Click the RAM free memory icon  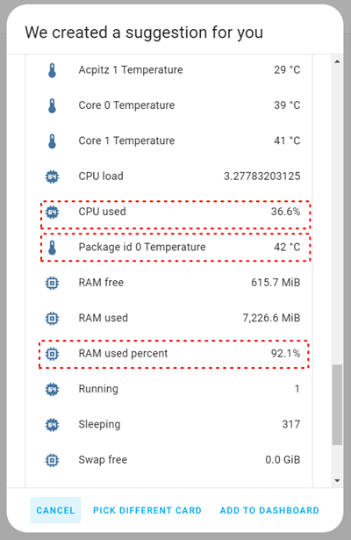click(52, 283)
